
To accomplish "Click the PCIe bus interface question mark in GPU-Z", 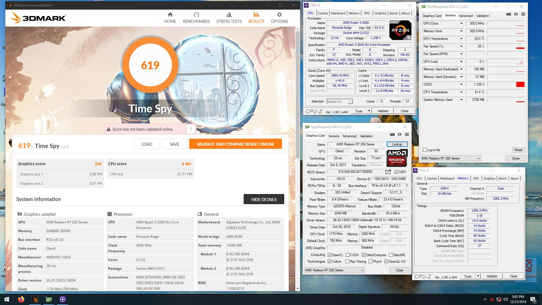I will point(407,186).
